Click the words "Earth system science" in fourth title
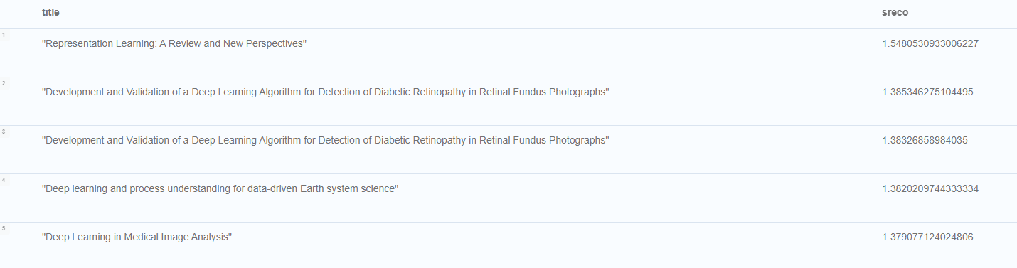This screenshot has width=1017, height=268. click(x=348, y=189)
